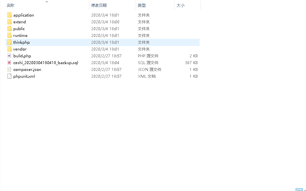Toggle sort order via the ascending arrow
This screenshot has width=306, height=191.
[x=47, y=2]
